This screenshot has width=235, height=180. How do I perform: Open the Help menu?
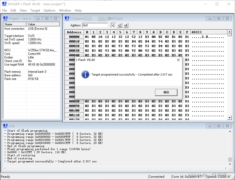(x=78, y=10)
